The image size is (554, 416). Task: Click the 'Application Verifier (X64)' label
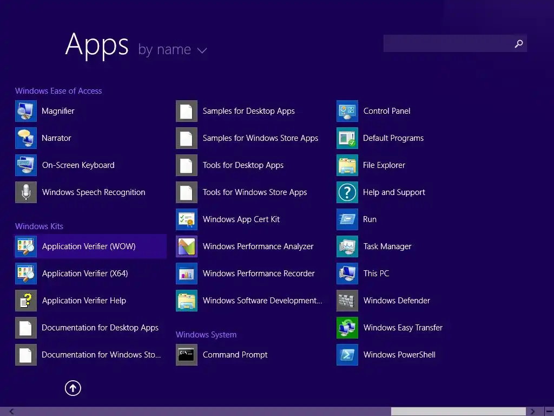(x=85, y=274)
